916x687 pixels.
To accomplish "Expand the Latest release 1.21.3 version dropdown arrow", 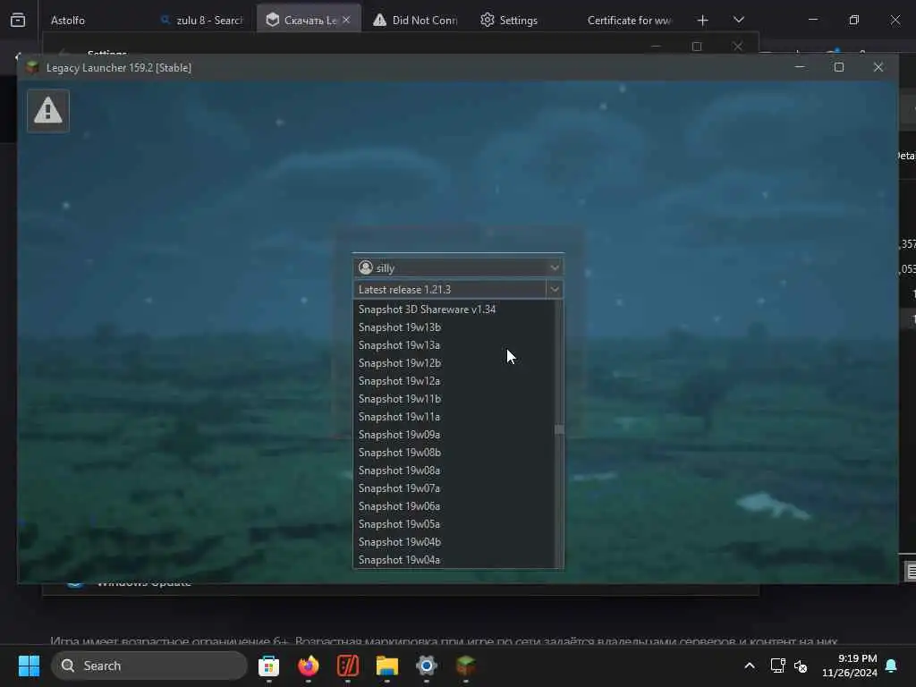I will 555,289.
